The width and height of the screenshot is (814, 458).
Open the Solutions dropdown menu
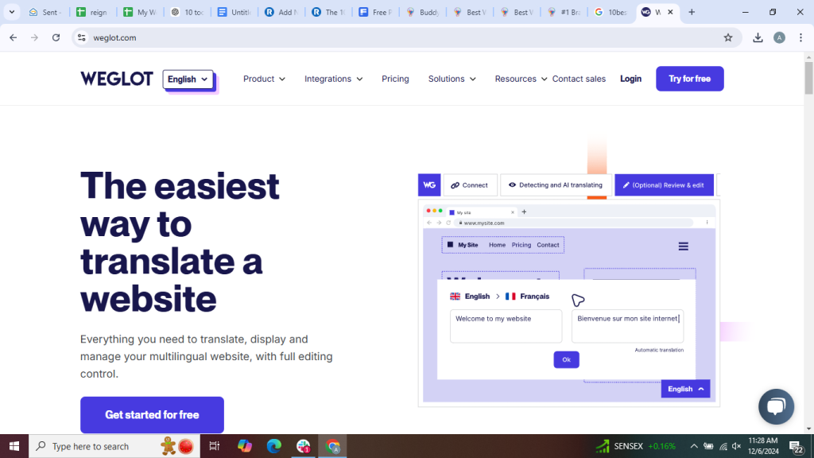tap(452, 79)
